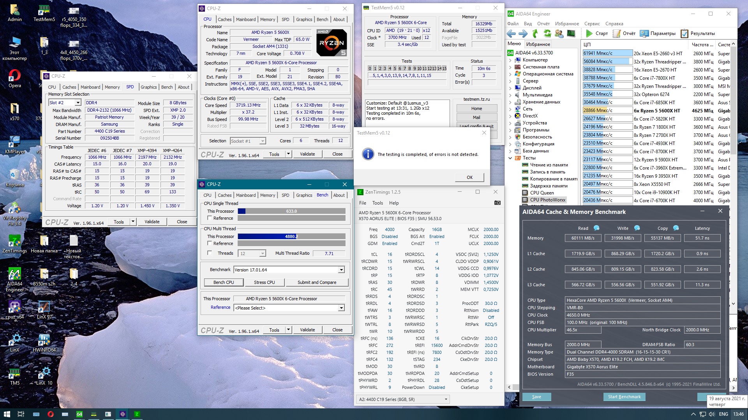Confirm the TestMem5 dialog with OK

click(x=469, y=177)
